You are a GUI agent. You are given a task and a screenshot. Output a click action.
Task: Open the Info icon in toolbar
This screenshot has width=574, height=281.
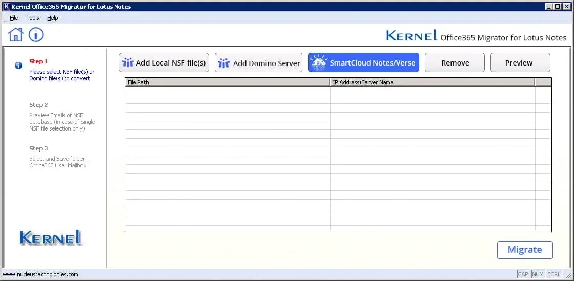pos(36,35)
